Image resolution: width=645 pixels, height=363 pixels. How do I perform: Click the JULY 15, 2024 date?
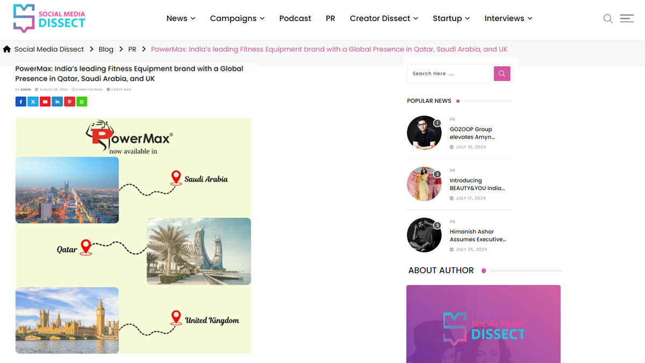tap(470, 147)
